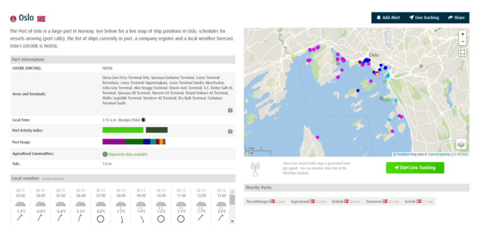
Task: Click info icon in Port Activity Index row
Action: coord(230,131)
